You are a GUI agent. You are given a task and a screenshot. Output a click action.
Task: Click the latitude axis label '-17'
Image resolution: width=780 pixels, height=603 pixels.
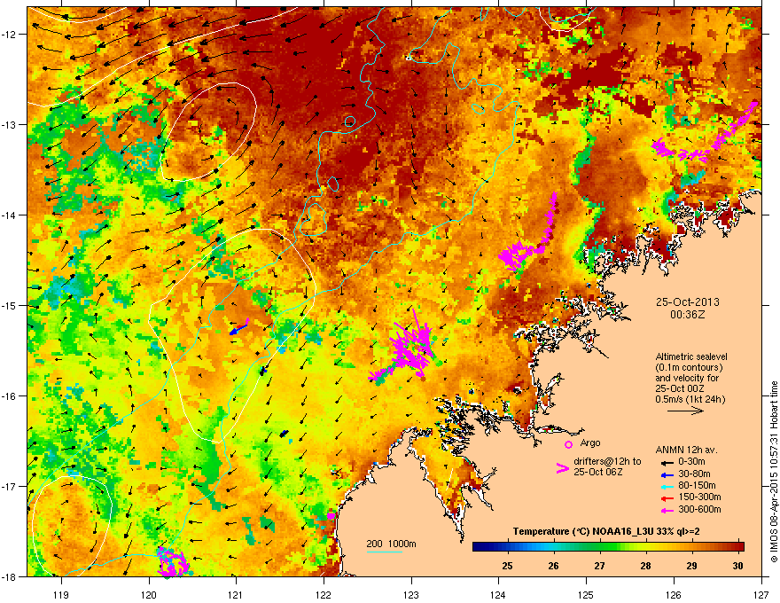(10, 486)
